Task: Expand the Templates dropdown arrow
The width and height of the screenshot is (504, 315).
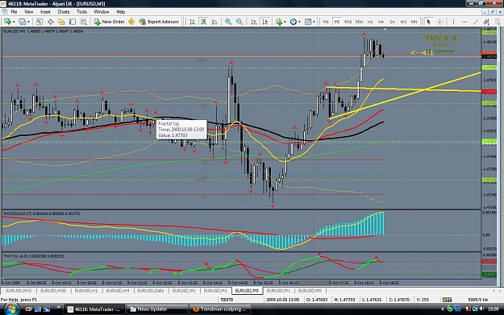Action: pos(314,22)
